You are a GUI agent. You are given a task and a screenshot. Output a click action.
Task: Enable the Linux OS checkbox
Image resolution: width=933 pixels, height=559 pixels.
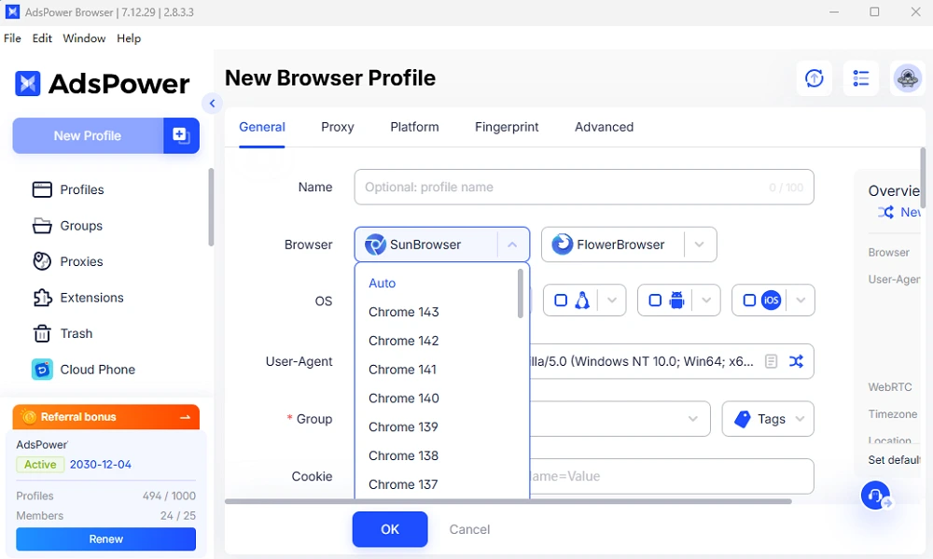[x=562, y=300]
